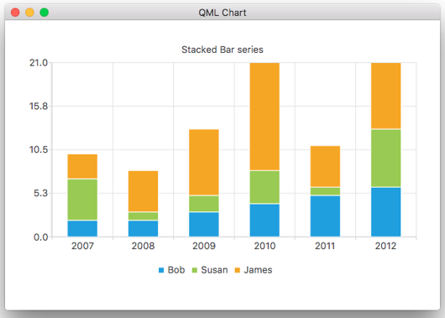Click Susan's green bar segment for 2011

coord(325,191)
